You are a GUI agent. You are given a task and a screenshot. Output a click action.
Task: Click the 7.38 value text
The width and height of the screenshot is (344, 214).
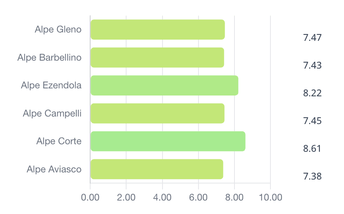pos(312,177)
